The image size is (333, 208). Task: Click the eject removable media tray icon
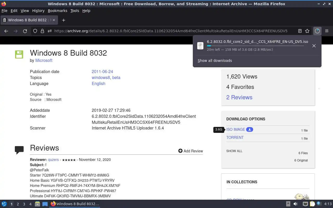tap(288, 204)
